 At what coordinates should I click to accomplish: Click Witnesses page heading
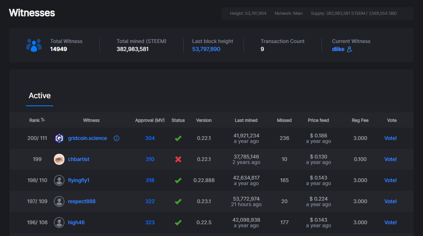pos(32,13)
